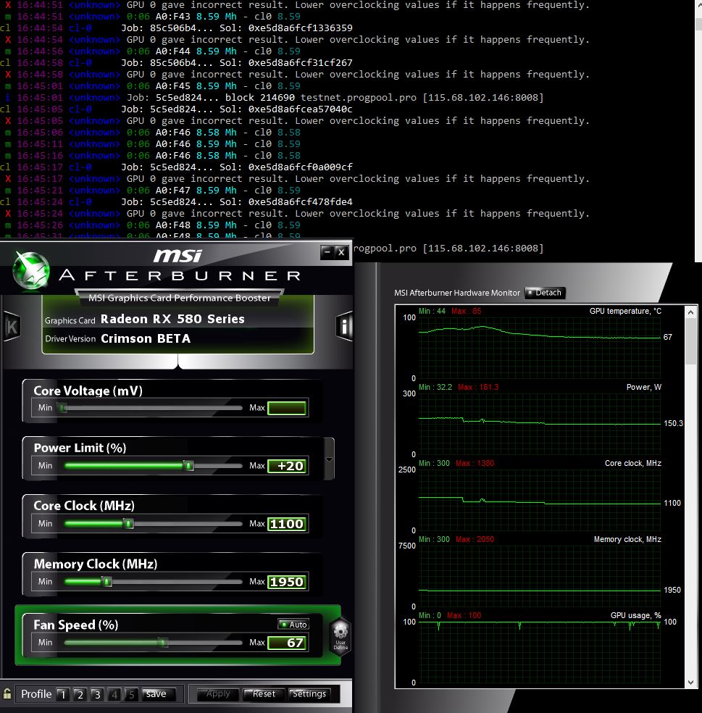Click the 'Max : 2050' memory clock reading
702x713 pixels.
[x=475, y=539]
